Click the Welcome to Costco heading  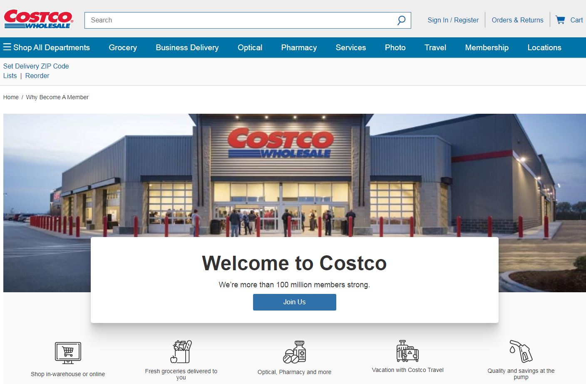click(295, 263)
